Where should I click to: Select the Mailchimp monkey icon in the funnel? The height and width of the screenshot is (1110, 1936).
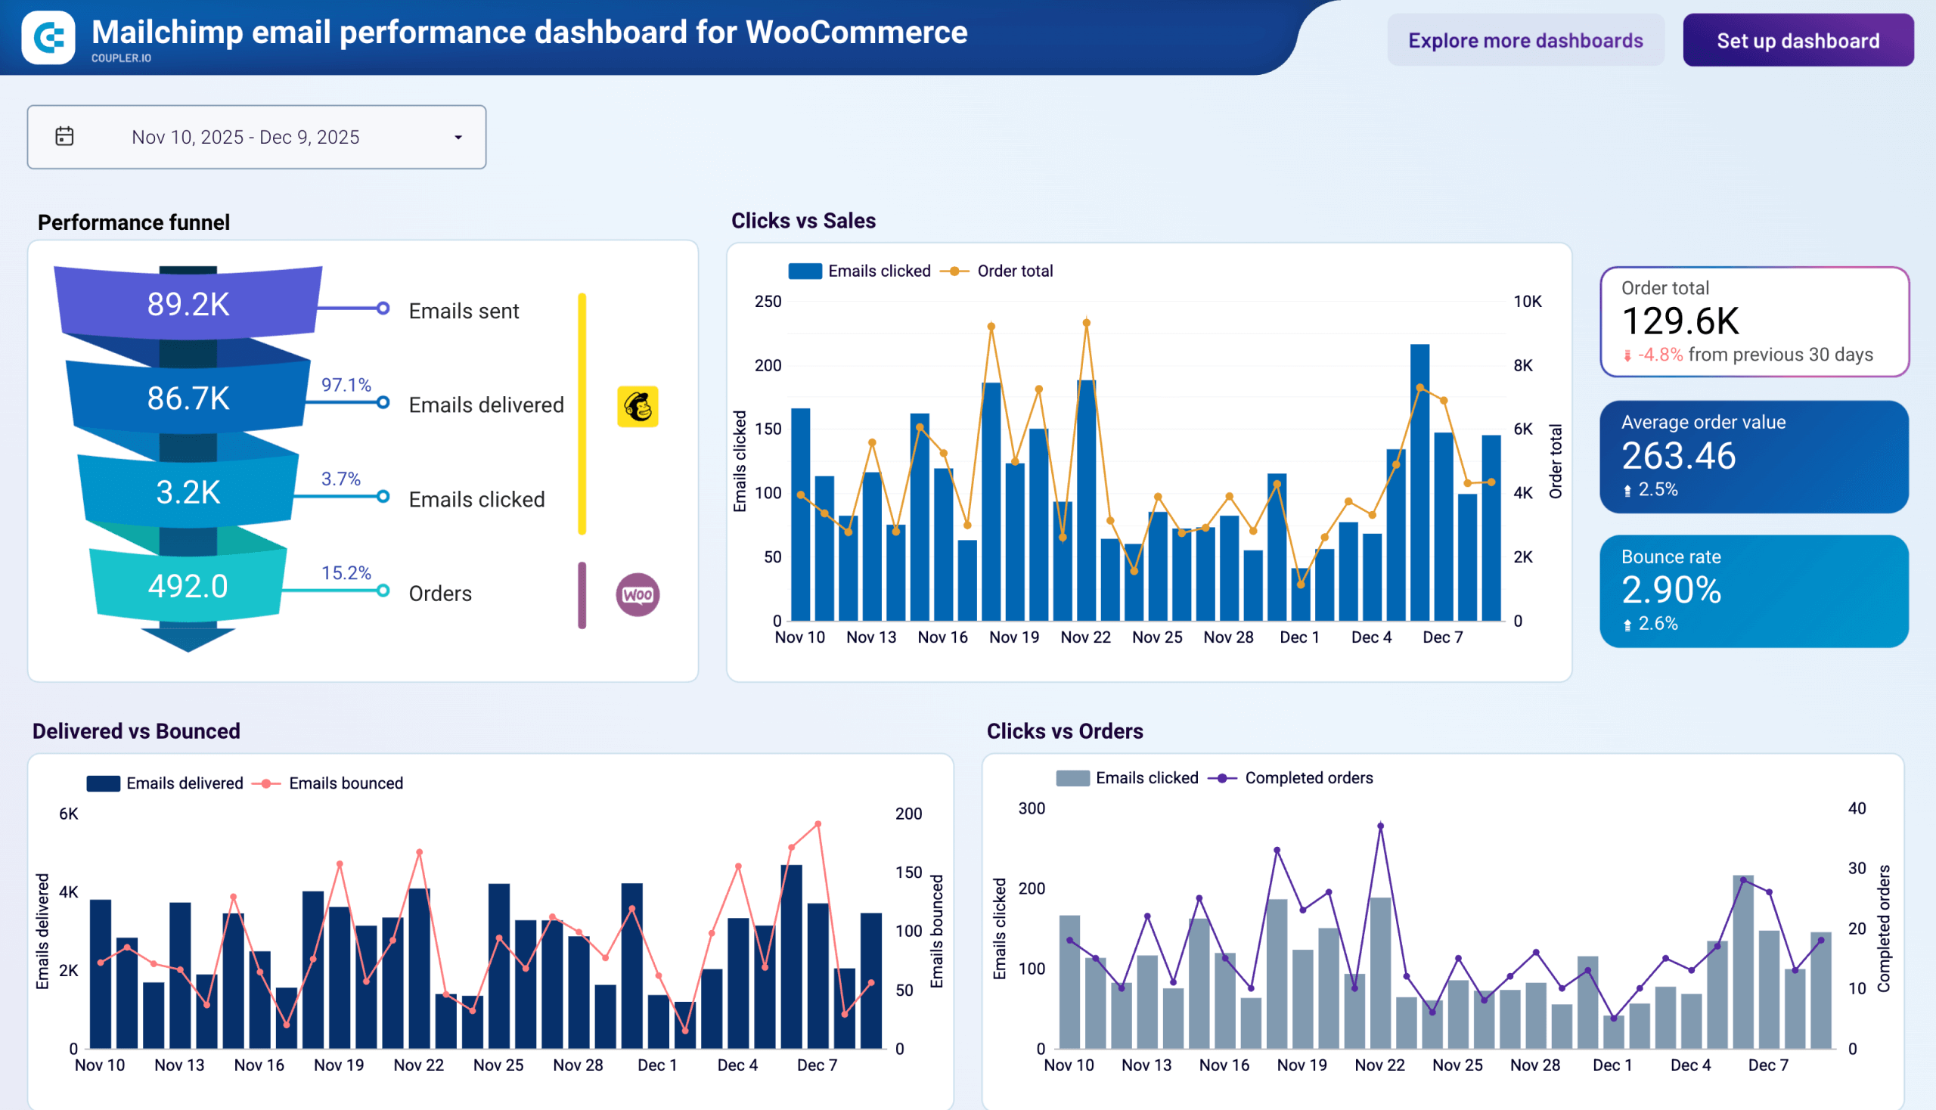point(639,405)
